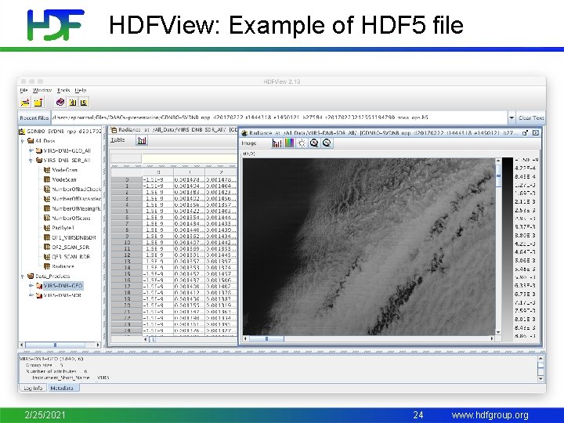Open the Window menu

point(42,90)
